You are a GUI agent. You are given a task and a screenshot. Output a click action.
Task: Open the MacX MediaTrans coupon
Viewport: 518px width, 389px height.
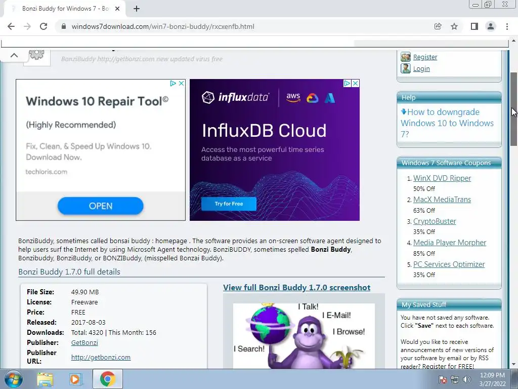[442, 200]
